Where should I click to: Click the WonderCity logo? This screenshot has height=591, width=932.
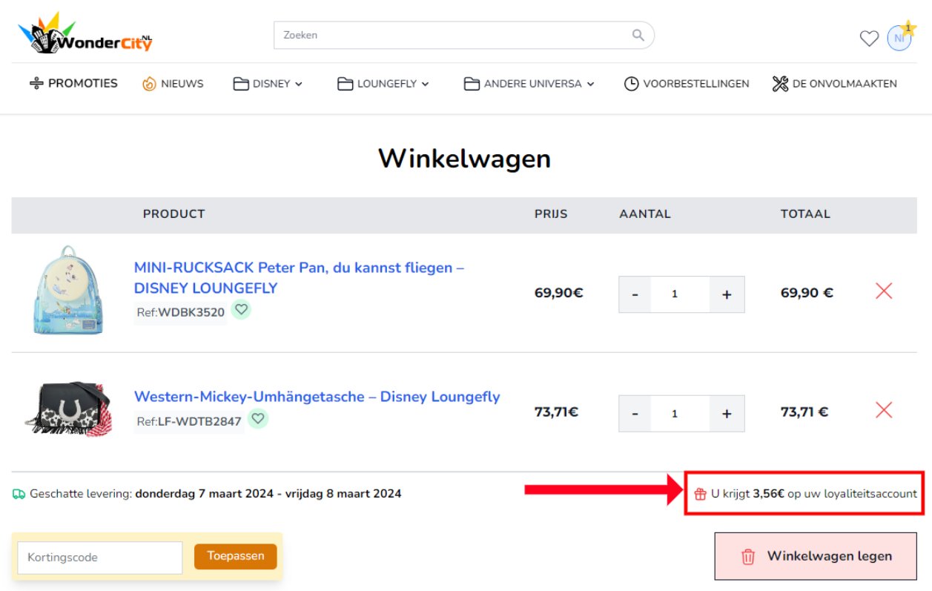coord(85,34)
